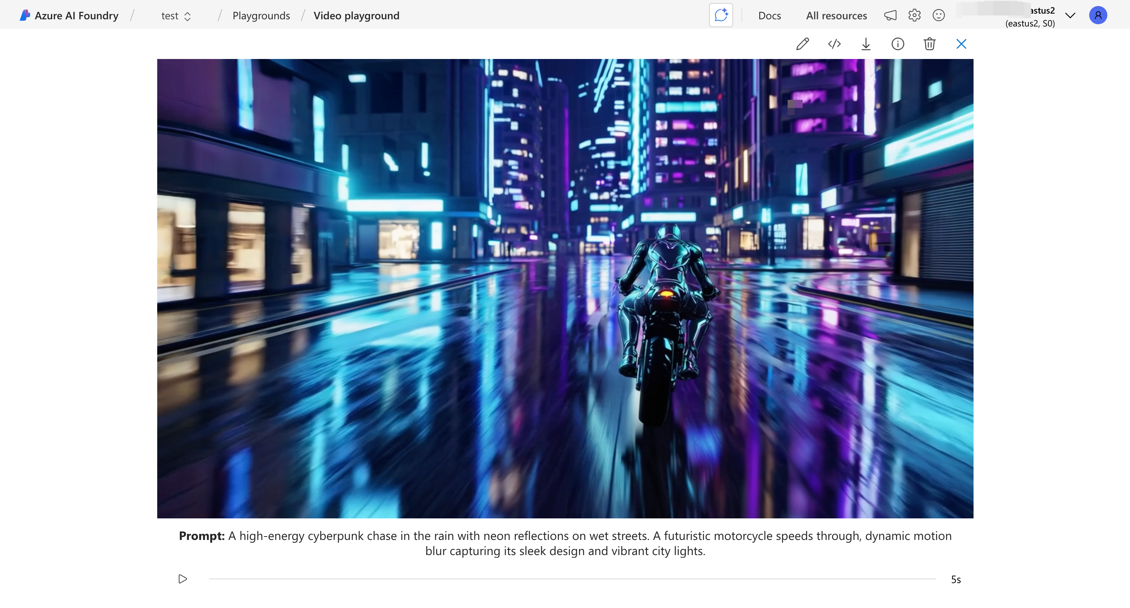Open the view code icon

(x=834, y=44)
